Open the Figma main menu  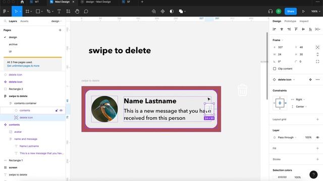tap(5, 11)
